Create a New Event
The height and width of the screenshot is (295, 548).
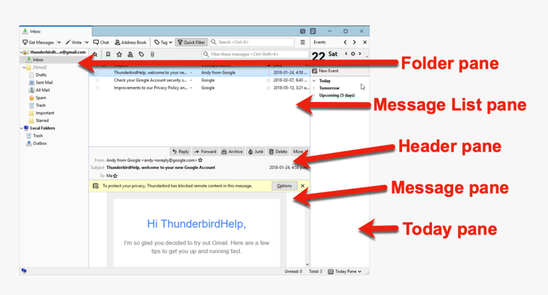point(325,71)
